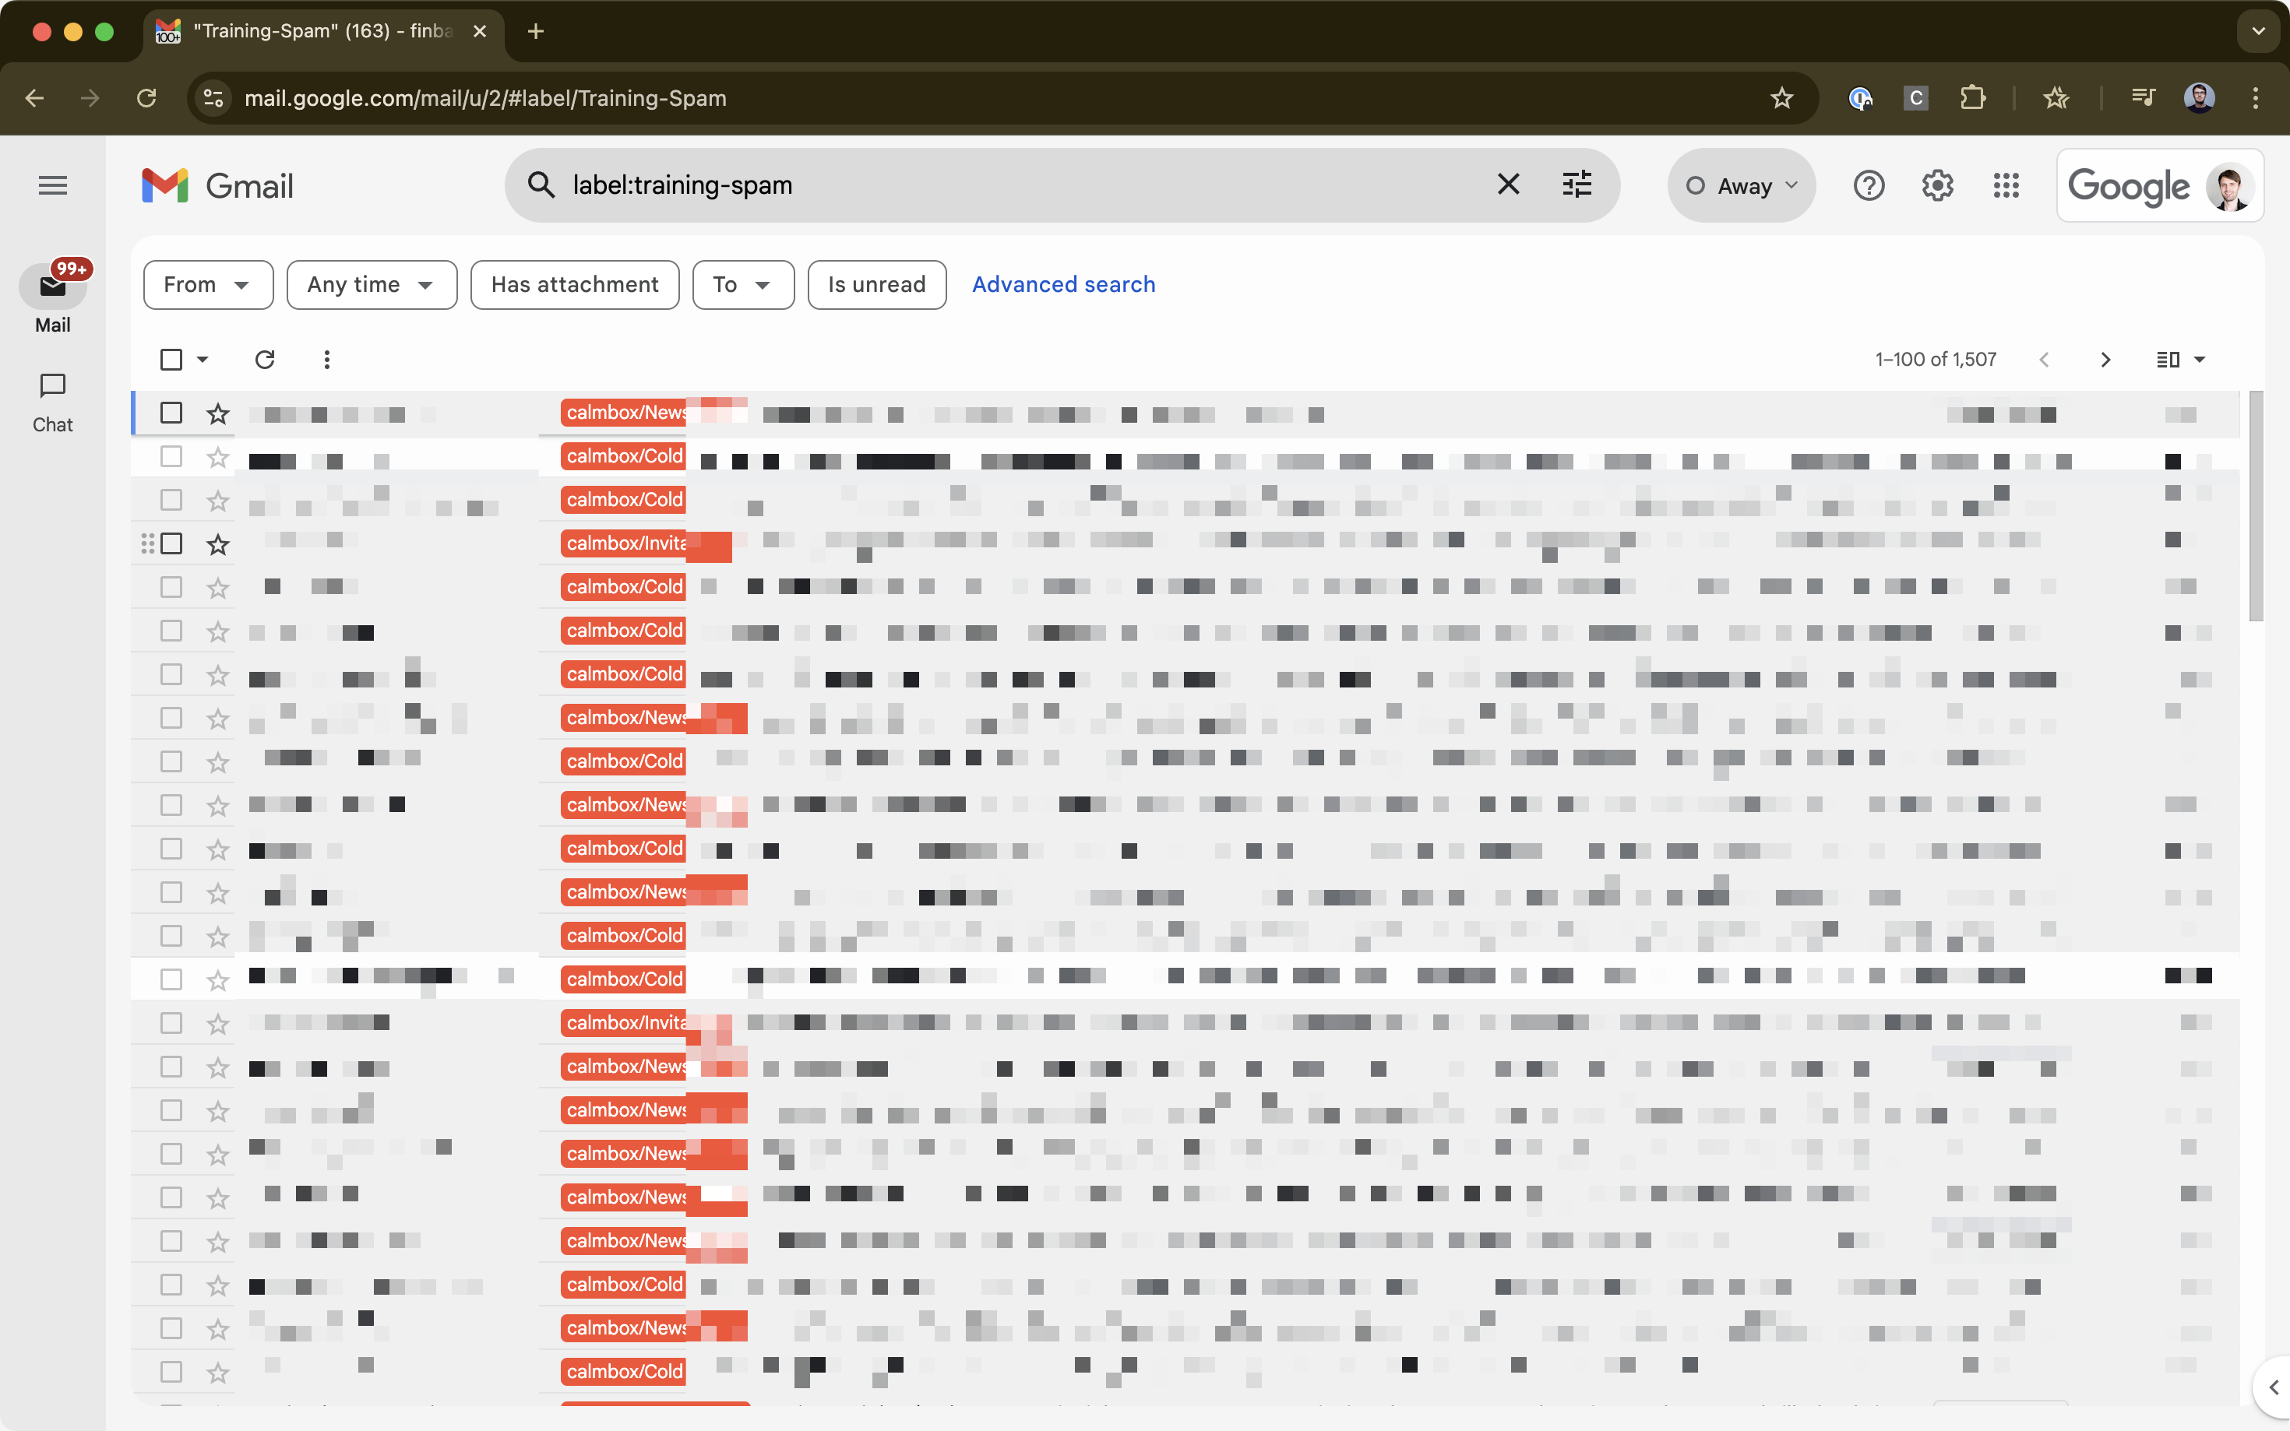Viewport: 2290px width, 1431px height.
Task: Go to next page of results
Action: 2105,360
